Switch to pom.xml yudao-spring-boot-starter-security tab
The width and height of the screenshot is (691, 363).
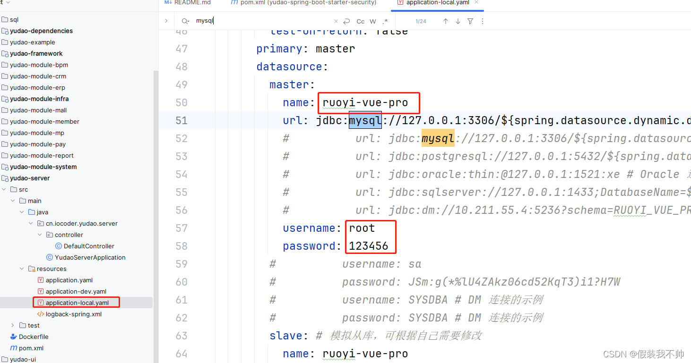pyautogui.click(x=303, y=2)
